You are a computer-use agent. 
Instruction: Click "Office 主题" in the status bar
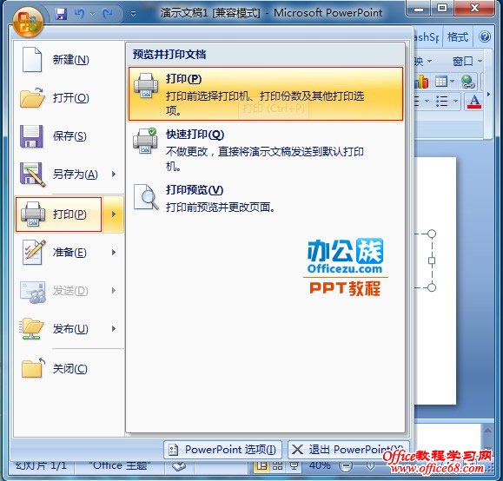click(119, 465)
